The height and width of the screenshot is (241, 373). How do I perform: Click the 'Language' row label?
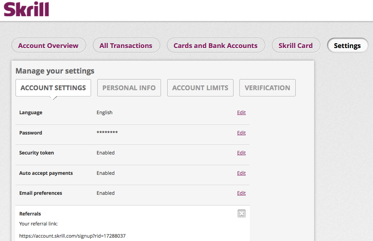click(31, 113)
